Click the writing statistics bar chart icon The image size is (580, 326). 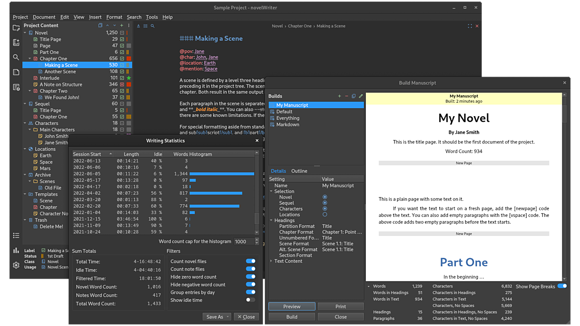tap(16, 250)
